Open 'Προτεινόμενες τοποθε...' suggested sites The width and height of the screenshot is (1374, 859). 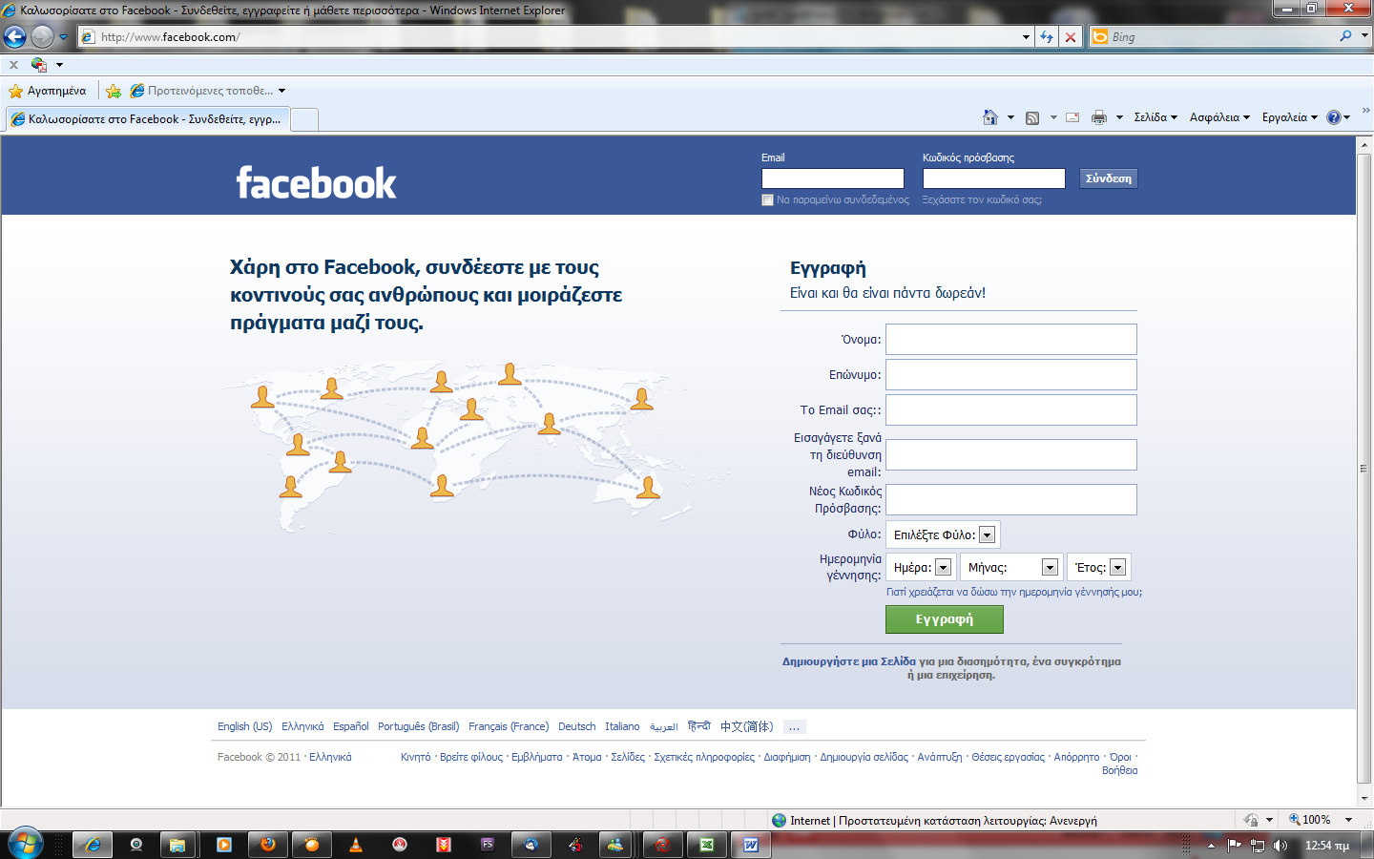(208, 91)
